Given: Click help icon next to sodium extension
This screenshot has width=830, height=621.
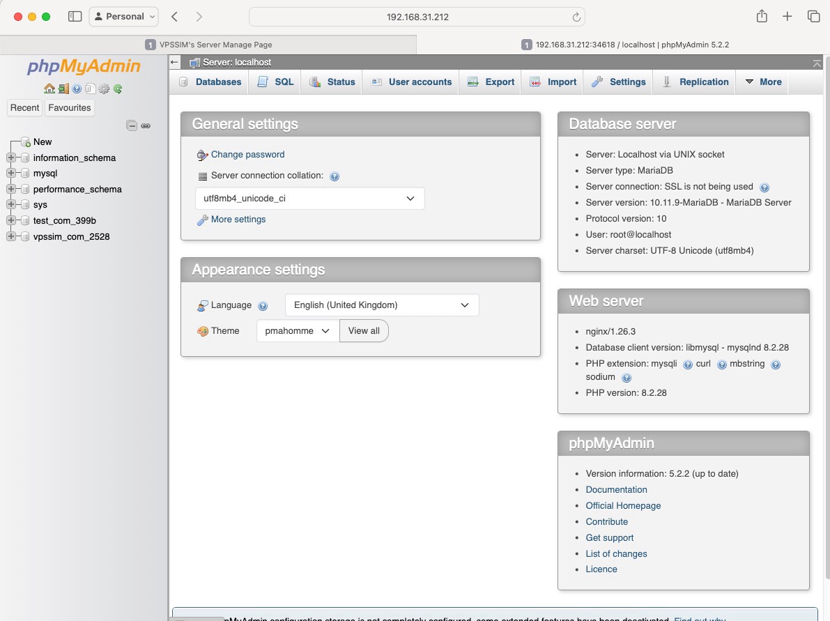Looking at the screenshot, I should point(627,378).
